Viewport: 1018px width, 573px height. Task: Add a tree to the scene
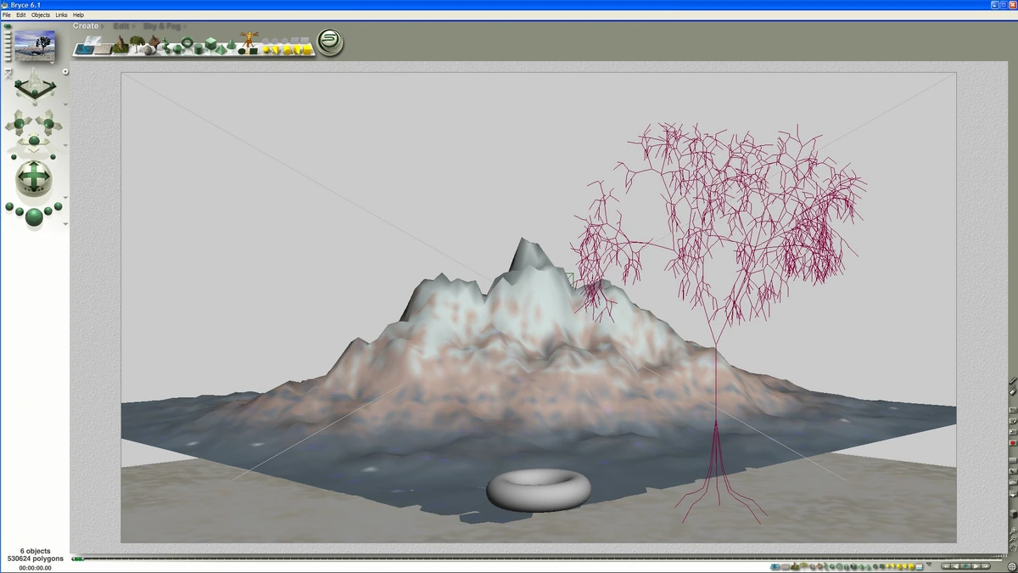click(x=136, y=44)
